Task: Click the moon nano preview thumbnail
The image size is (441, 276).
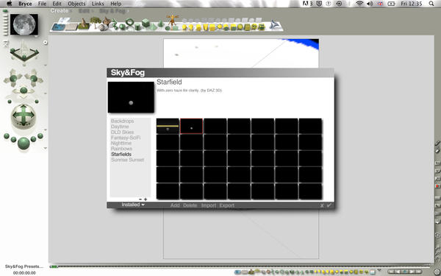Action: click(24, 24)
